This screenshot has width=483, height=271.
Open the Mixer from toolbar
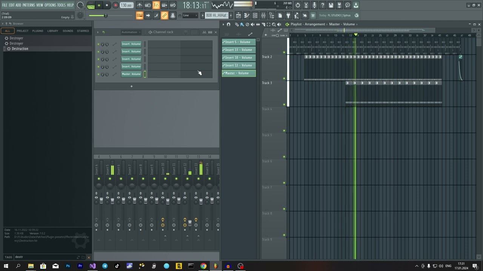263,15
